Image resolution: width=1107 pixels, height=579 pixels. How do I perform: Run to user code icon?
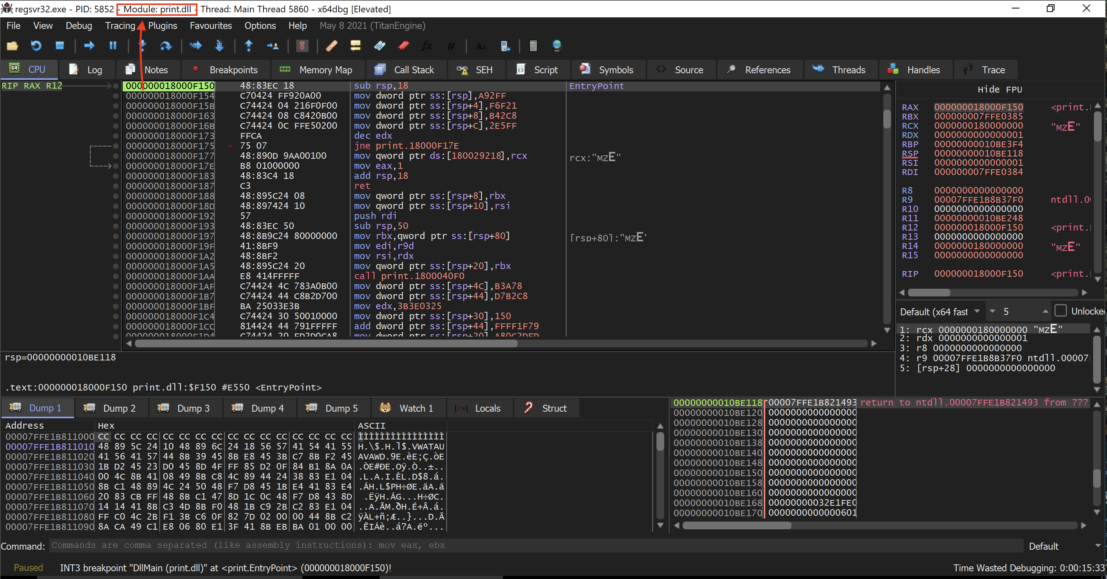pyautogui.click(x=272, y=46)
